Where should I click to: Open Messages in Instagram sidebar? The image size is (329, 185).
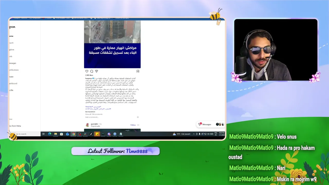pyautogui.click(x=13, y=63)
